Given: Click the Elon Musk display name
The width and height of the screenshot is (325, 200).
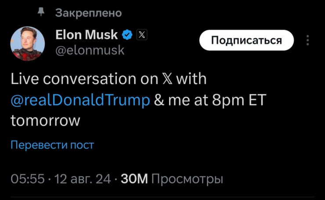Looking at the screenshot, I should click(87, 35).
